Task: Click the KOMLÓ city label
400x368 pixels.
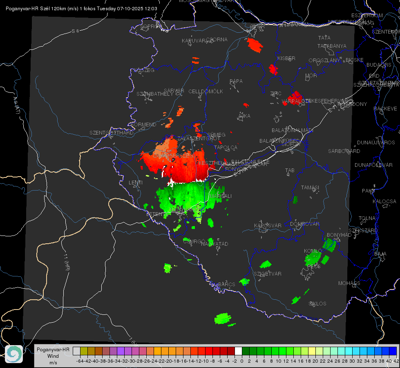Action: click(x=313, y=251)
